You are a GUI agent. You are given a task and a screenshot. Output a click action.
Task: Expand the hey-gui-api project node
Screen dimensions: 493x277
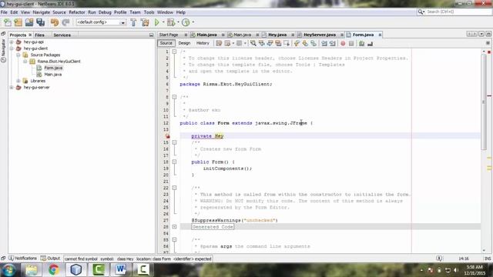coord(12,42)
